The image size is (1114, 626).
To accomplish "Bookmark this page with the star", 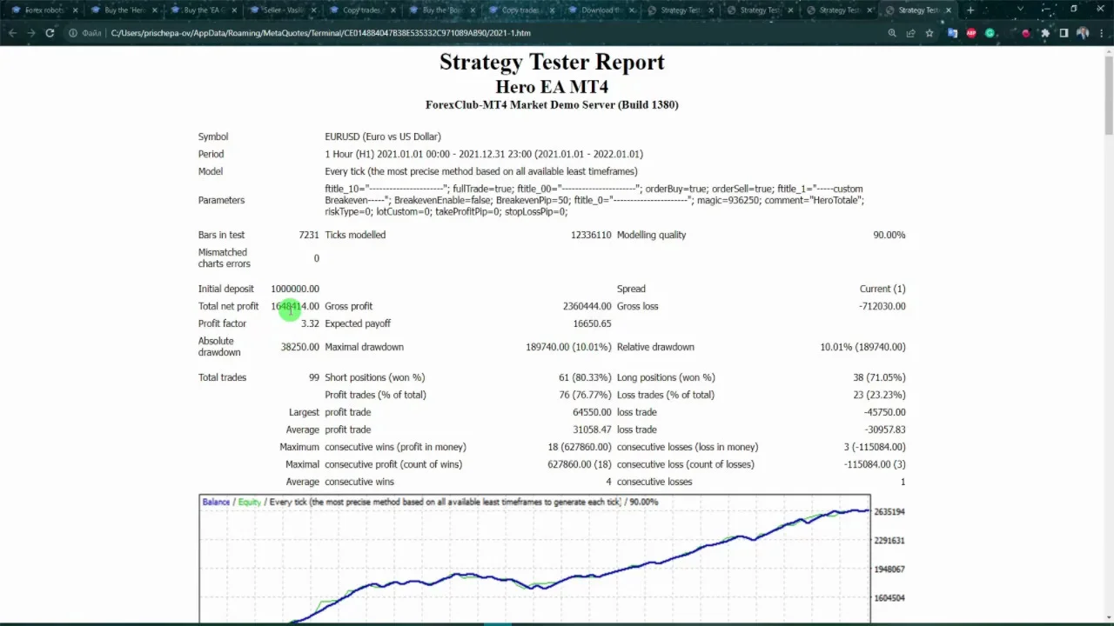I will click(929, 33).
